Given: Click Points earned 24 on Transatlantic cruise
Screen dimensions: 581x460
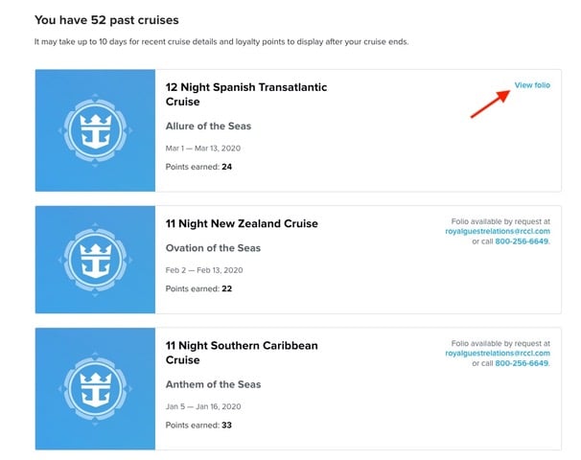Looking at the screenshot, I should pyautogui.click(x=198, y=167).
